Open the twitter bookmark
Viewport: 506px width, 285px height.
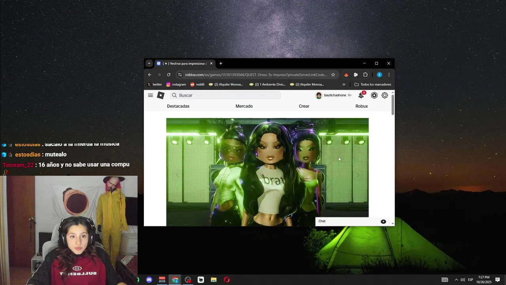coord(154,84)
